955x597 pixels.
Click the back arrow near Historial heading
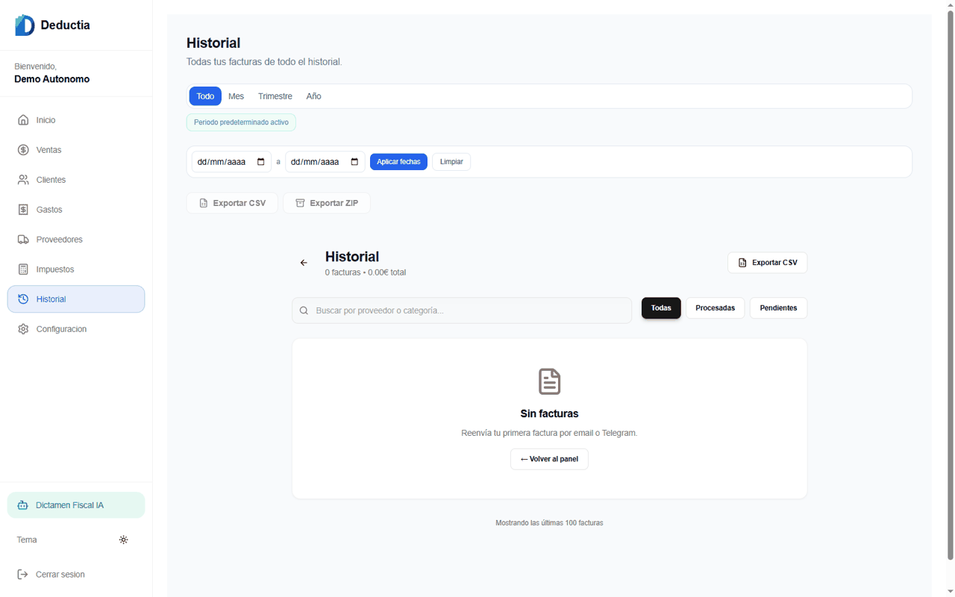[x=304, y=263]
